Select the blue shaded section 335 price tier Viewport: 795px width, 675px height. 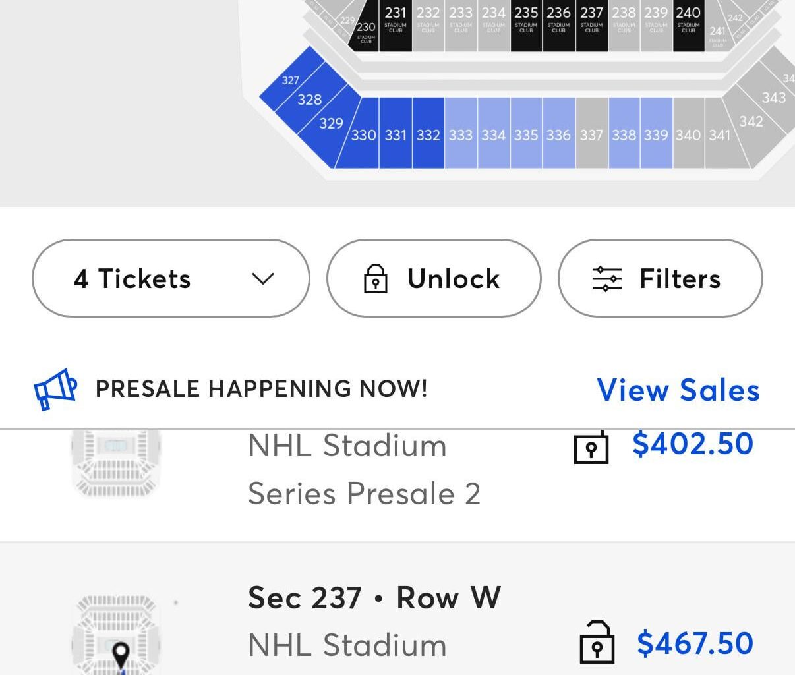click(525, 135)
